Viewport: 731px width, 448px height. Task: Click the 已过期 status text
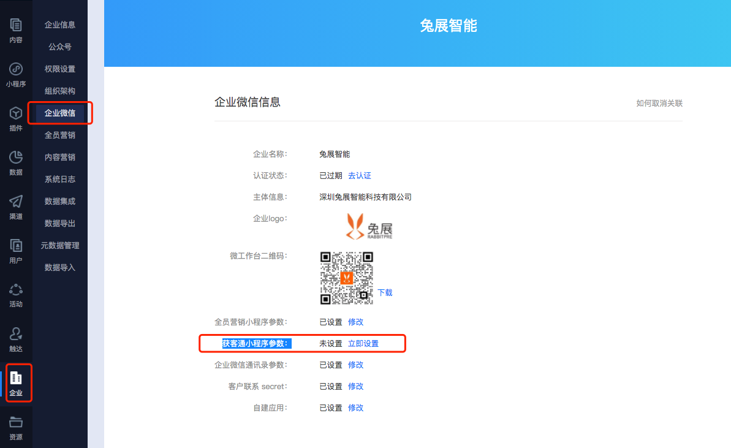click(x=330, y=176)
